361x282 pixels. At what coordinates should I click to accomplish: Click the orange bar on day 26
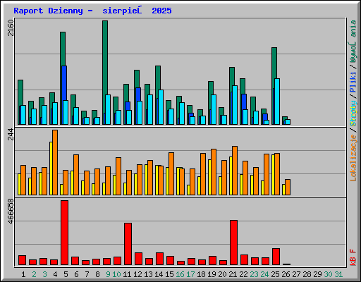(288, 187)
